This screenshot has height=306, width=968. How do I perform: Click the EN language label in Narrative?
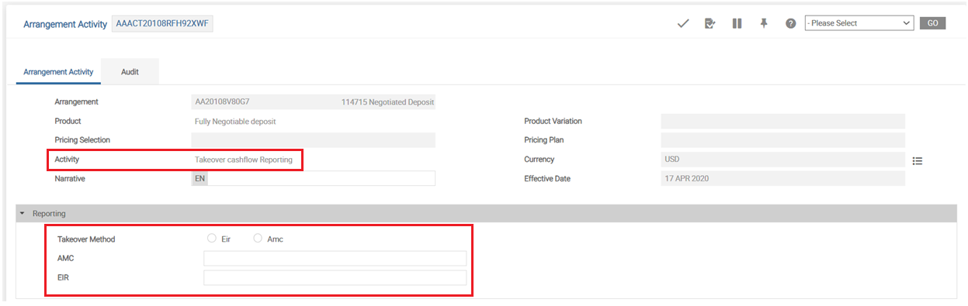tap(199, 178)
